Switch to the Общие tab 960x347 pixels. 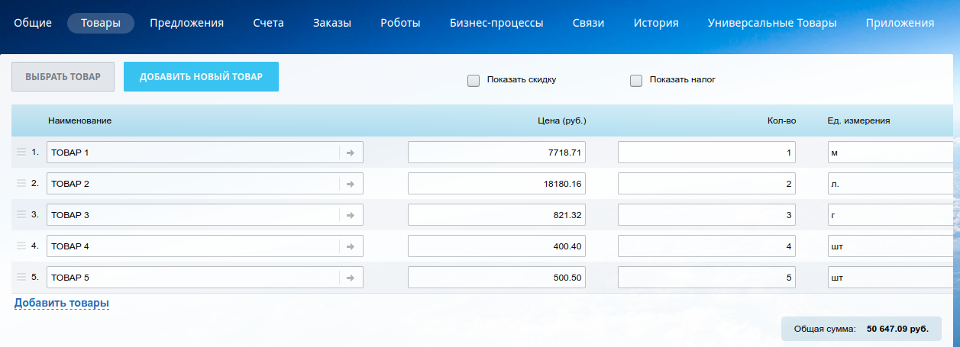(x=33, y=23)
